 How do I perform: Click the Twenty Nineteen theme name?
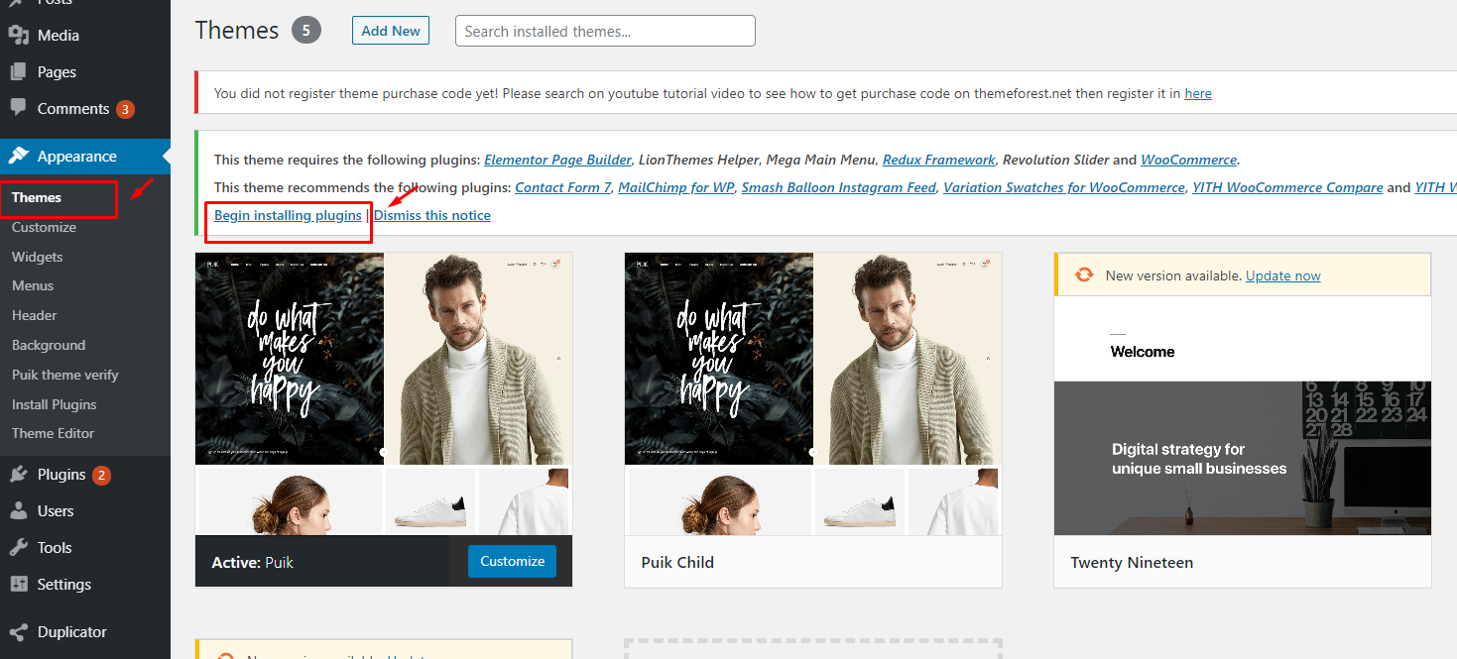point(1132,562)
